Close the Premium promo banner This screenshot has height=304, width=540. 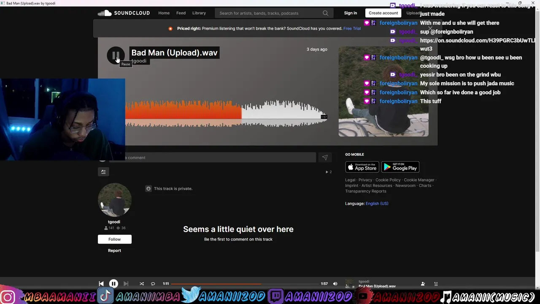coord(430,28)
